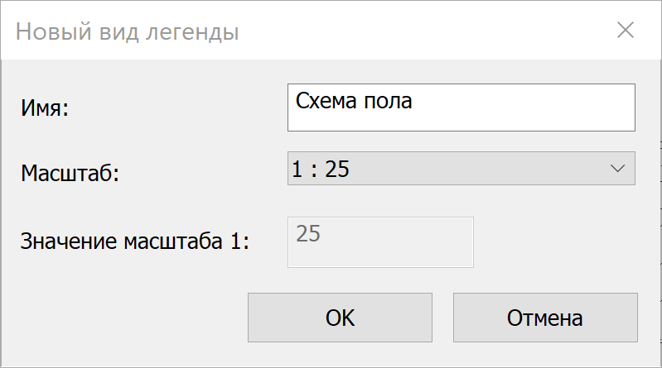Expand the scale list via chevron icon
Screen dimensions: 662x368
coord(617,169)
